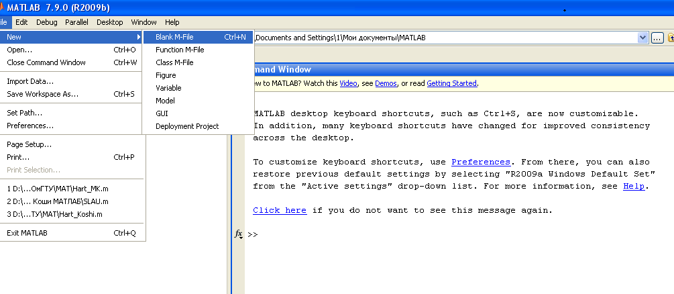Create a new GUI

click(198, 113)
